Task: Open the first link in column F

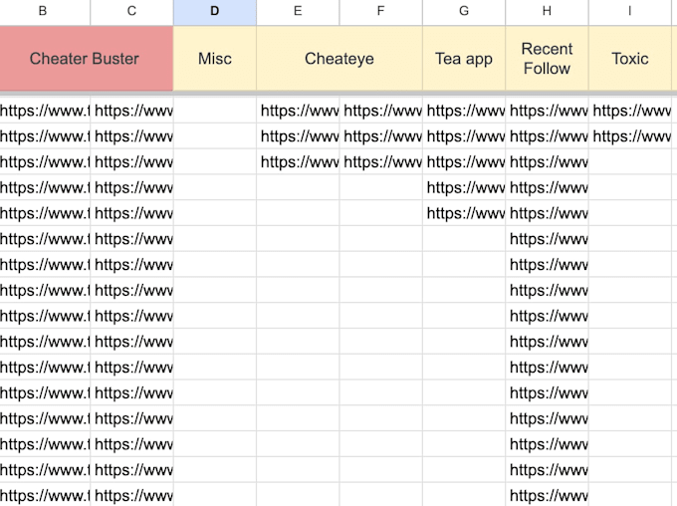Action: (x=382, y=111)
